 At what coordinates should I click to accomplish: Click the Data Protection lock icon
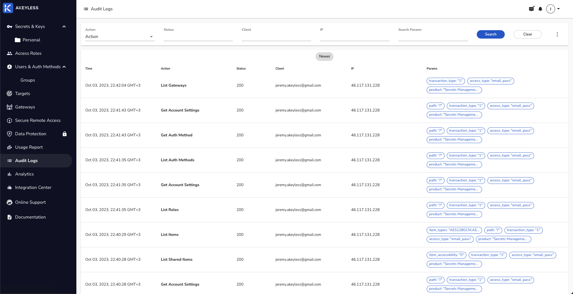click(65, 134)
